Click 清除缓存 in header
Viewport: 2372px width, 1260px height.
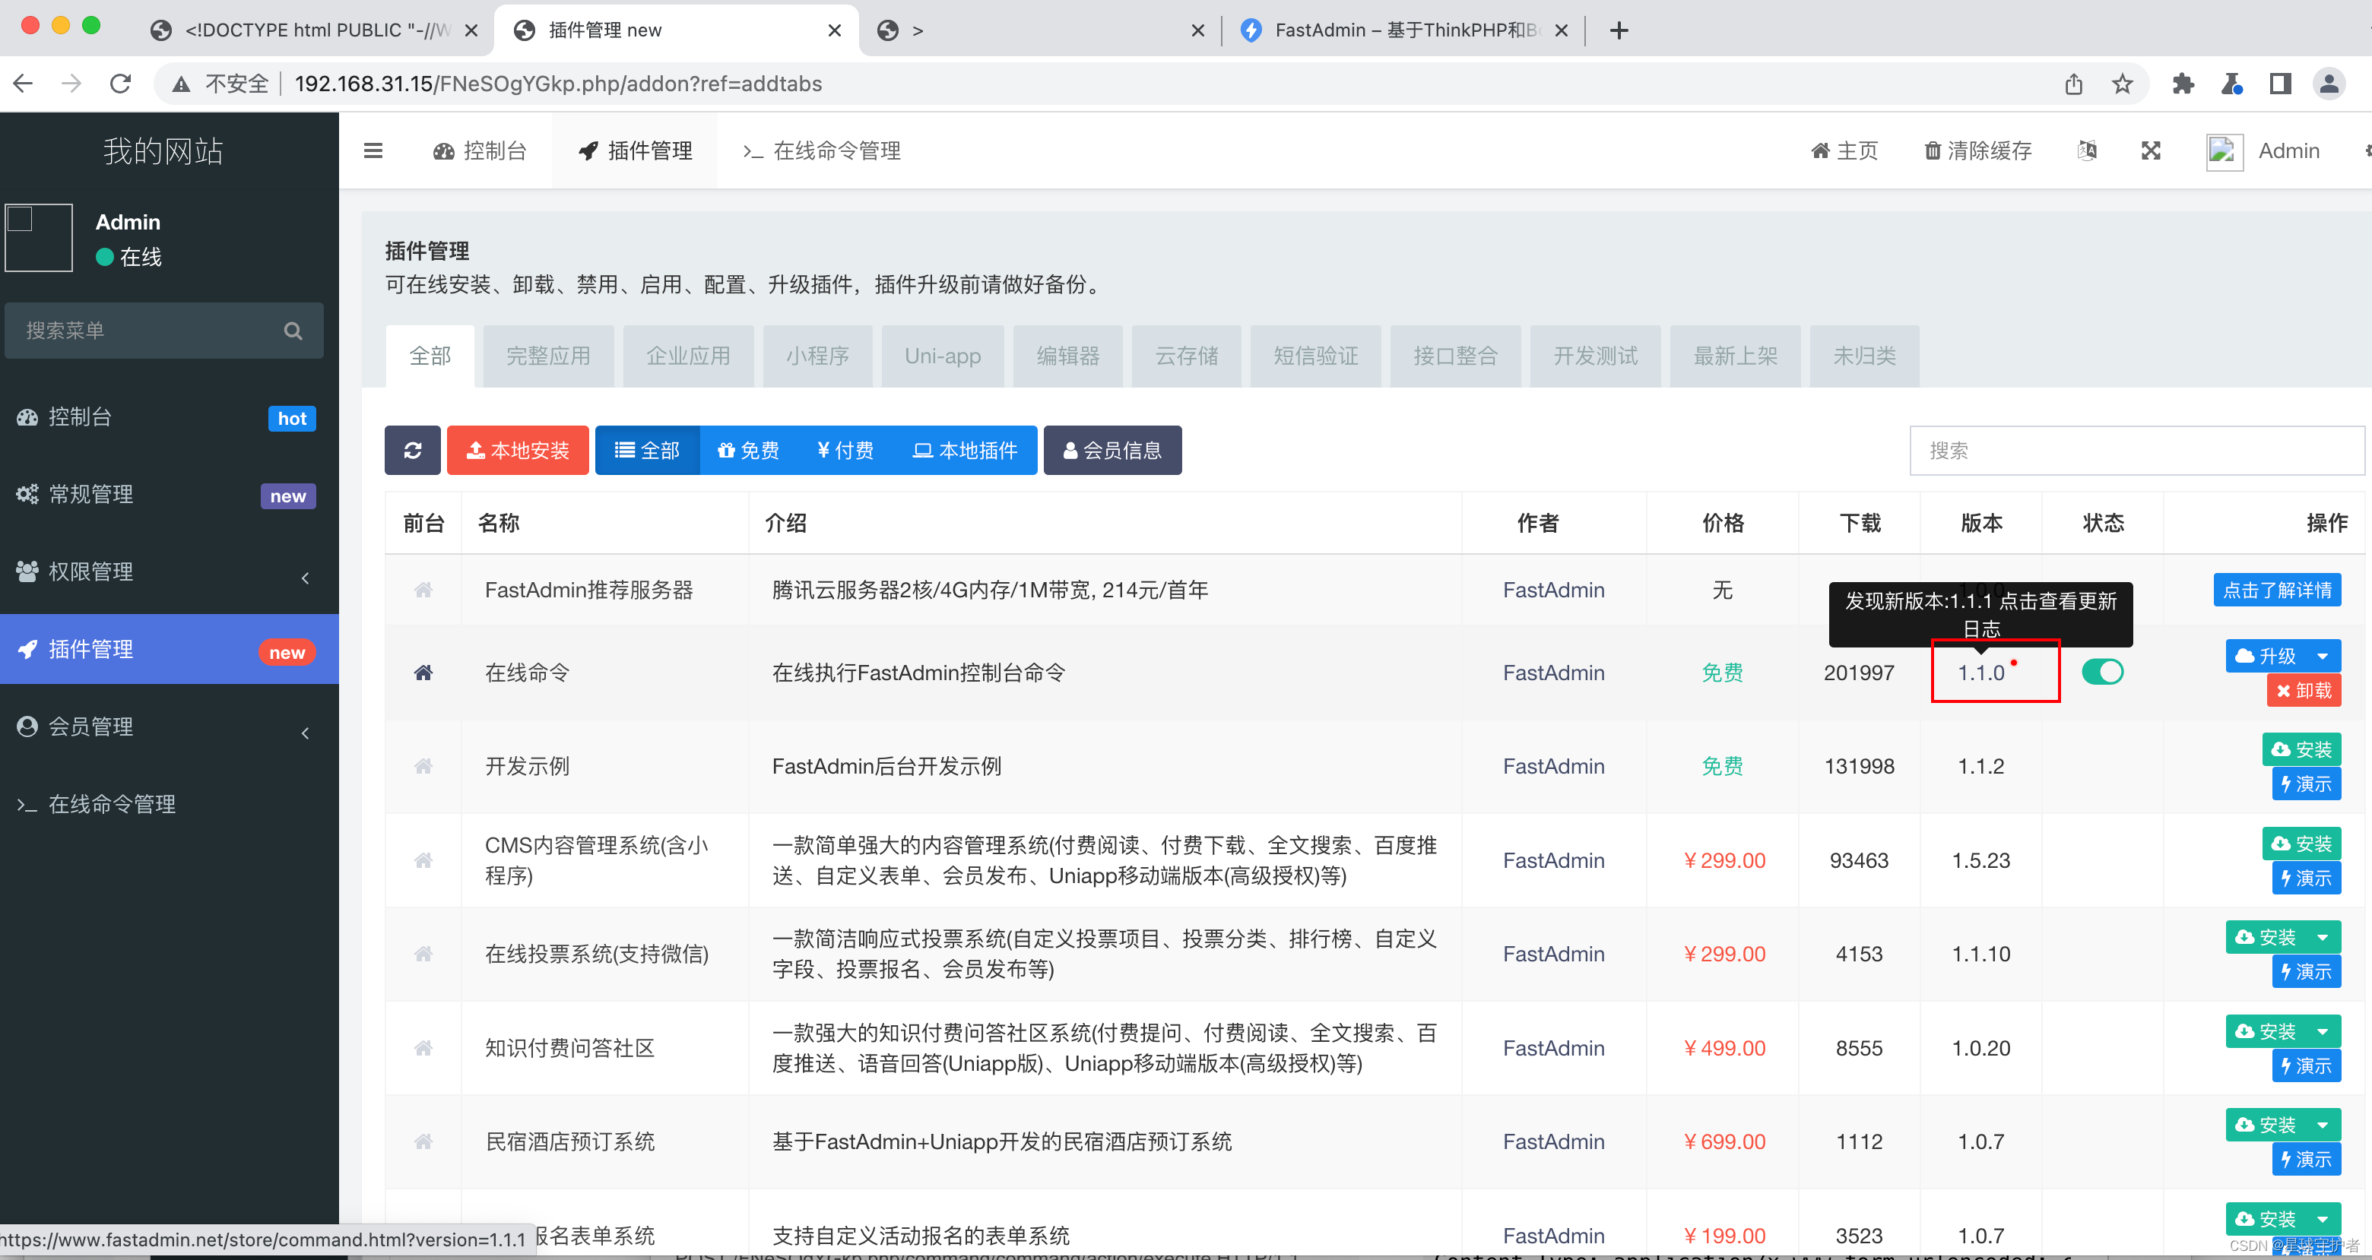[x=1978, y=151]
